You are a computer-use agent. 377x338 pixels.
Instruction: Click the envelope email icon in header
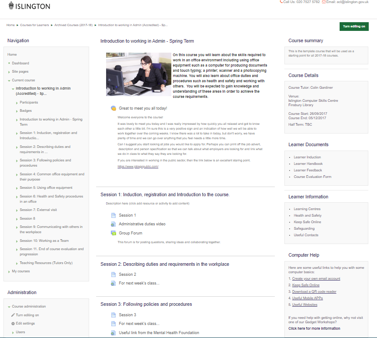pos(324,2)
